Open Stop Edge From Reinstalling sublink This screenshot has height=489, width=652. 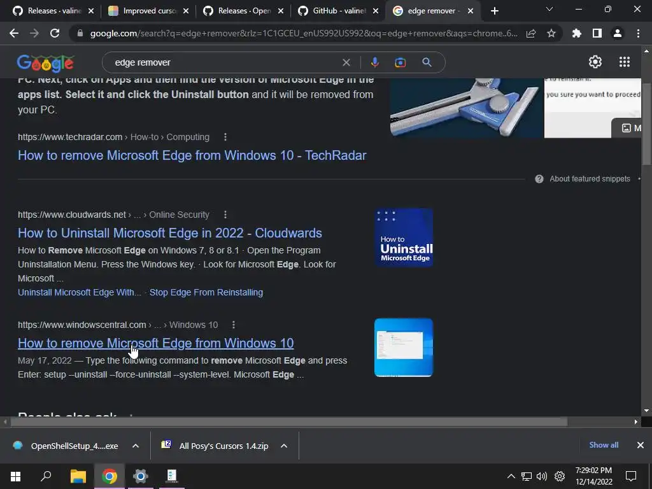pos(206,292)
